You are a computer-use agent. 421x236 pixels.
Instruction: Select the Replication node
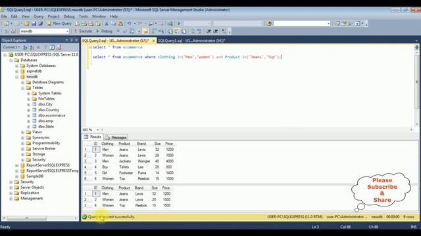point(30,193)
